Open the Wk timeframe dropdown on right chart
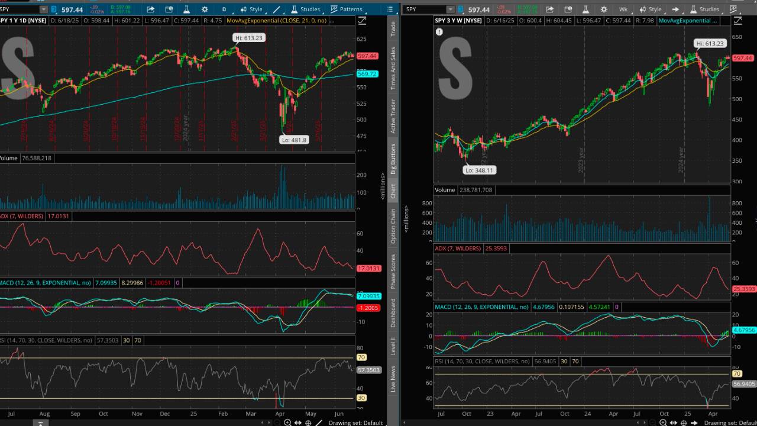 (623, 9)
